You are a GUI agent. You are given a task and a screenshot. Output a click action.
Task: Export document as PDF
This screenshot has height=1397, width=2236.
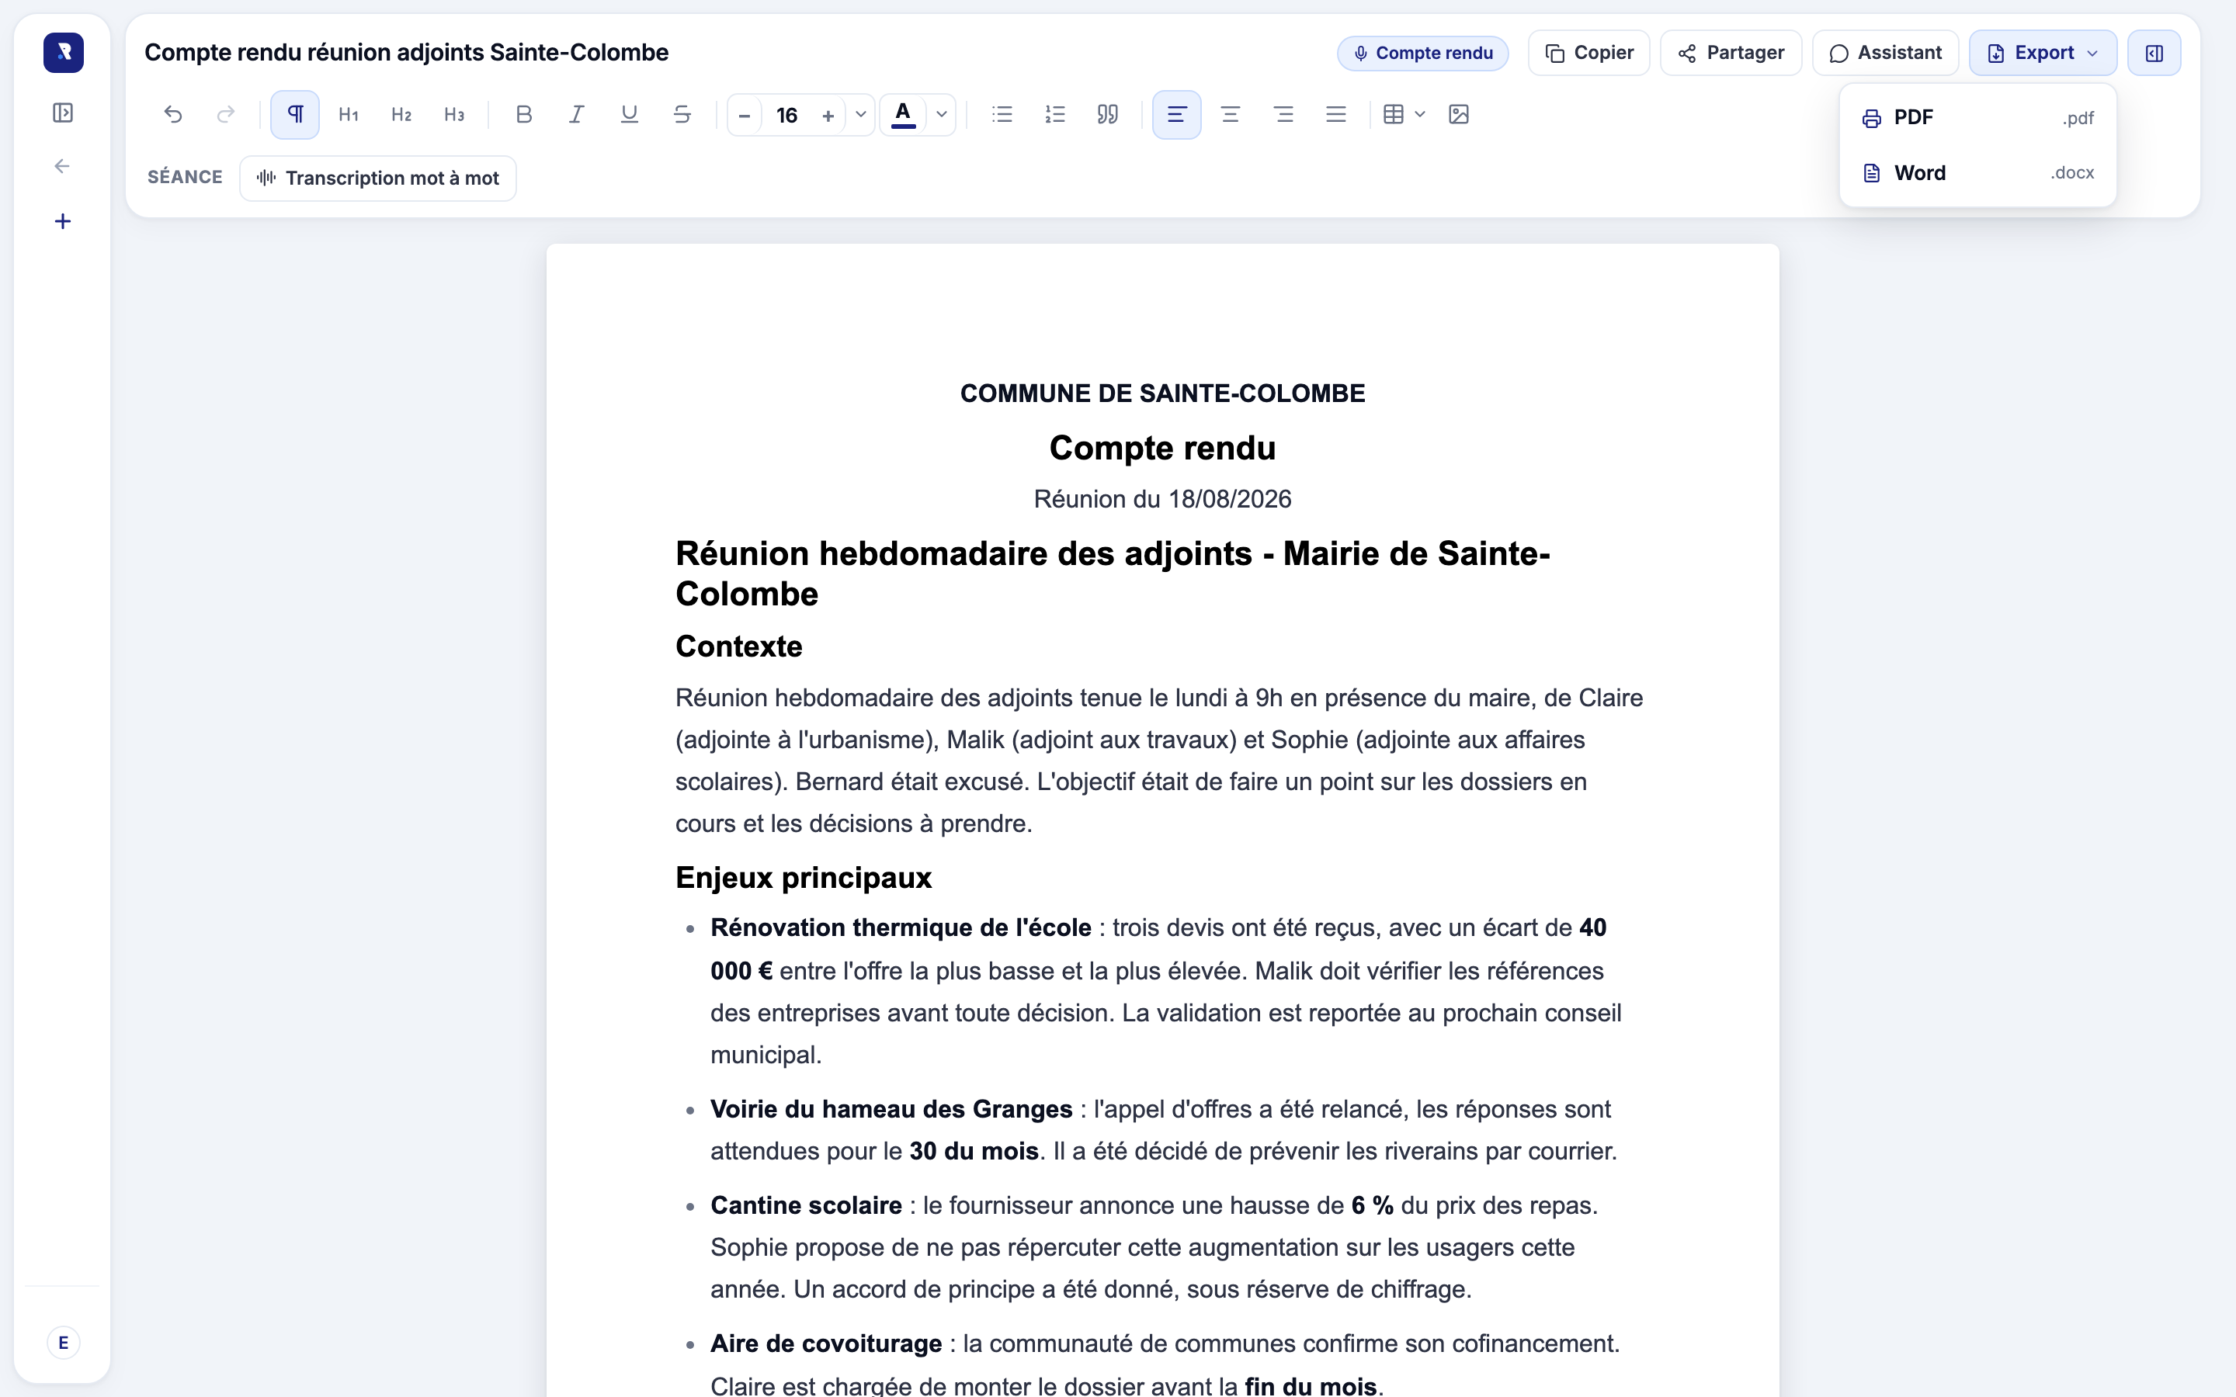click(x=1977, y=118)
